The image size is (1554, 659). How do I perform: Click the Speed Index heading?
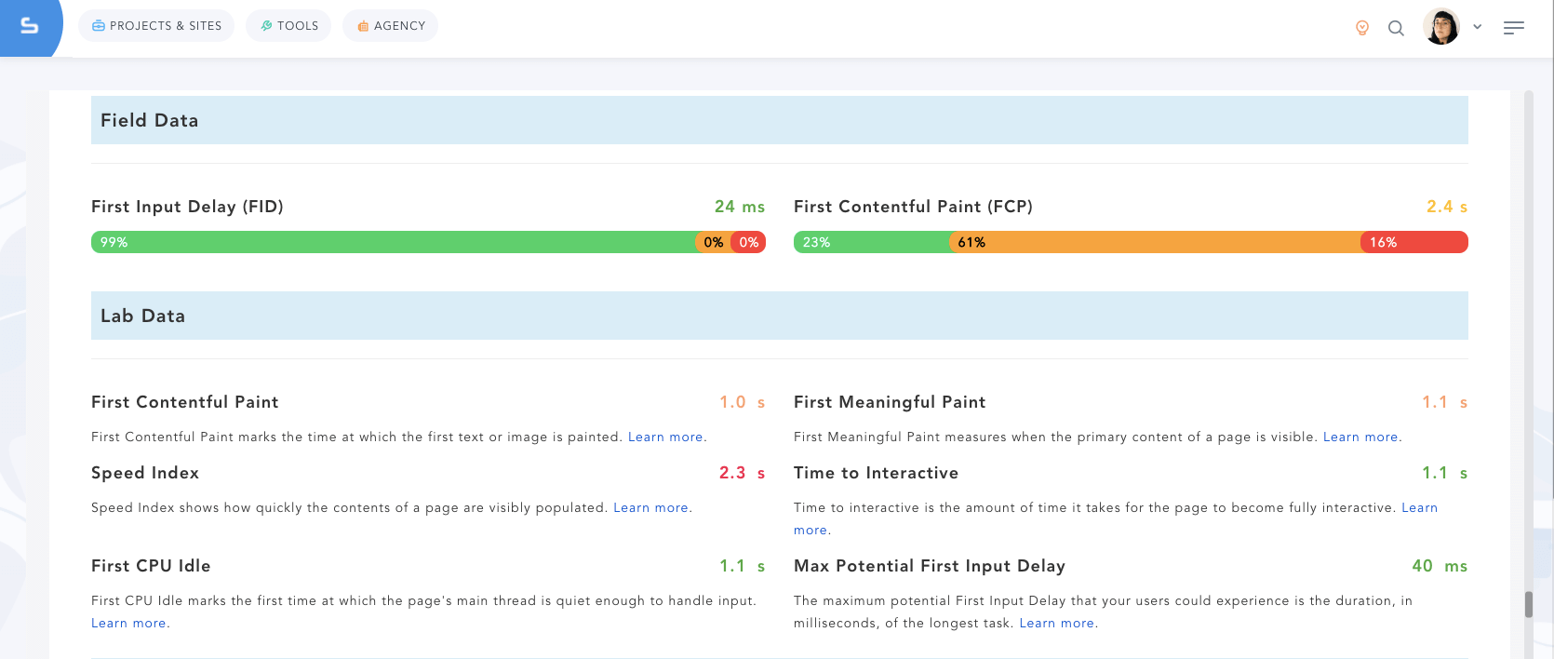[145, 473]
